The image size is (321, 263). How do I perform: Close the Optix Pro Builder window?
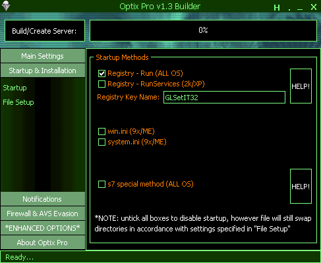pyautogui.click(x=314, y=7)
